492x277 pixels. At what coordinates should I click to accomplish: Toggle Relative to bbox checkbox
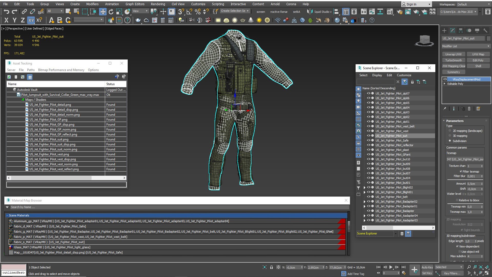(x=457, y=200)
